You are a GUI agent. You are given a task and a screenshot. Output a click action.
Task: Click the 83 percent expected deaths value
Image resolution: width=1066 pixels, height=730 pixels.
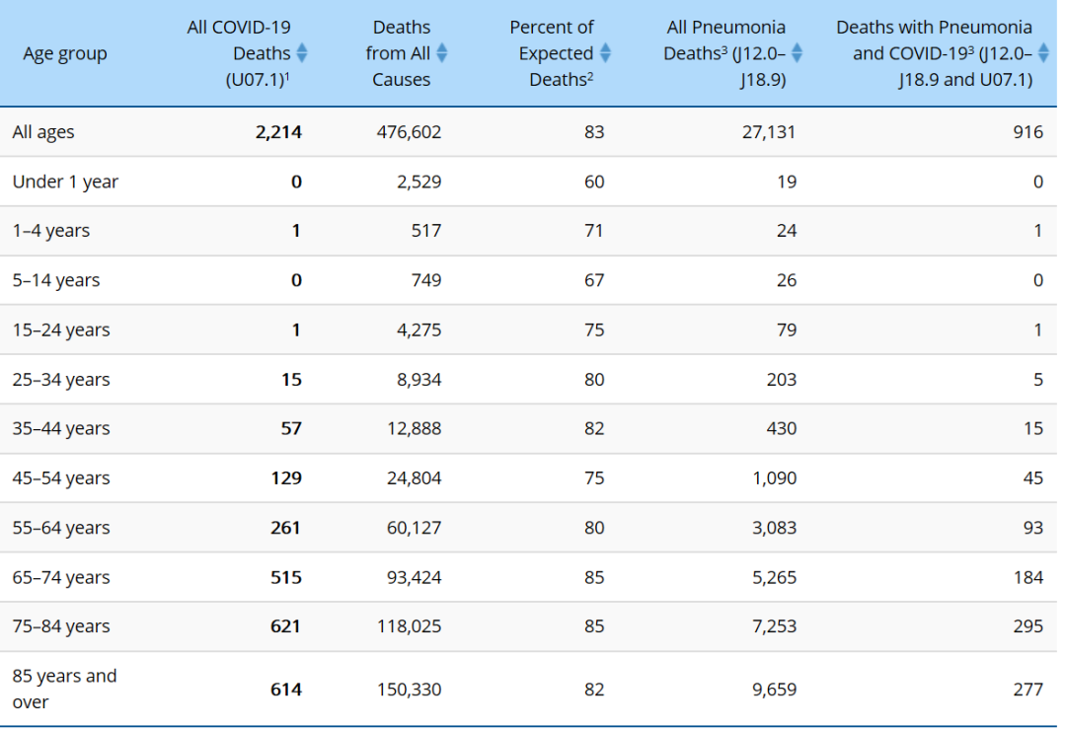point(594,132)
